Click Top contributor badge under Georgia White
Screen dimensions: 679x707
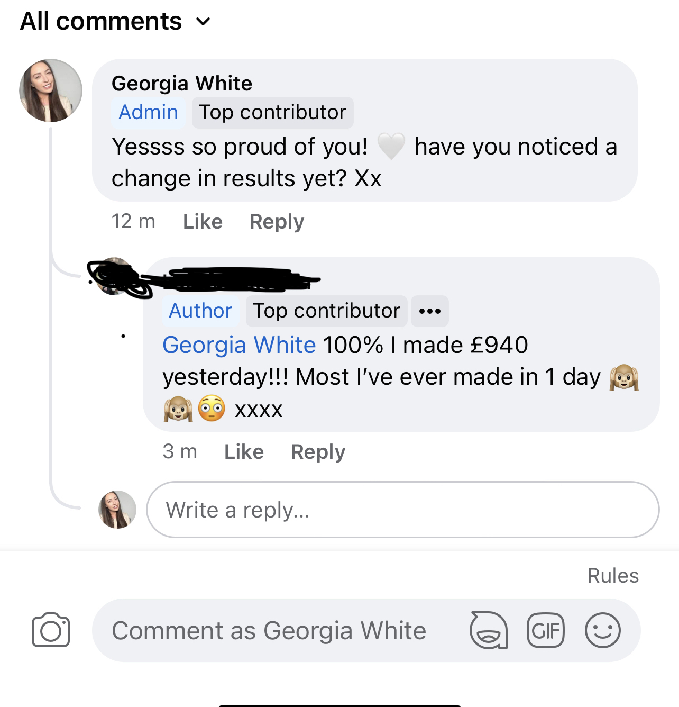point(272,112)
